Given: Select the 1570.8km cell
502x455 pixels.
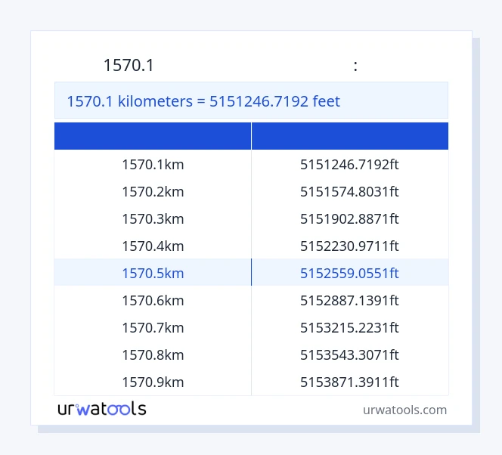Looking at the screenshot, I should [153, 354].
